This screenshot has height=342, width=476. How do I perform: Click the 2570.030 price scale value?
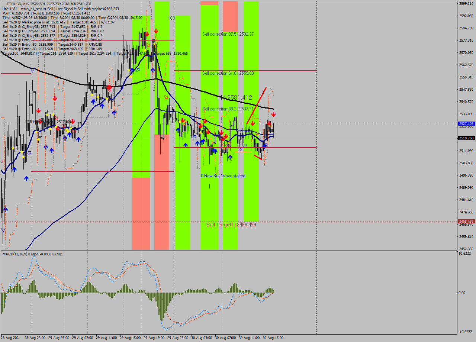pos(466,52)
